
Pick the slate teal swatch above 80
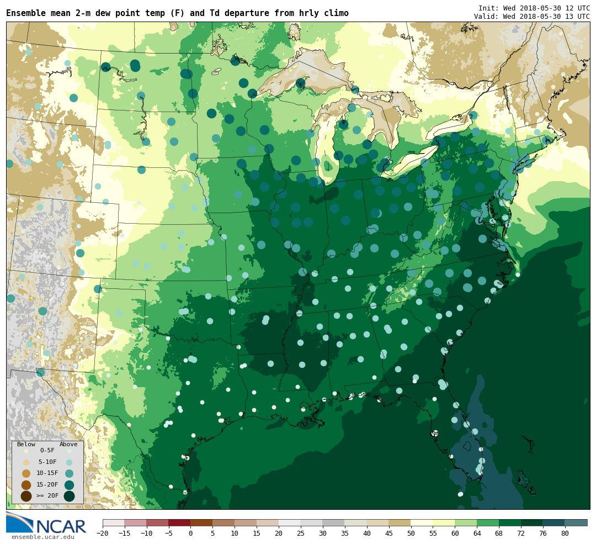(x=577, y=522)
